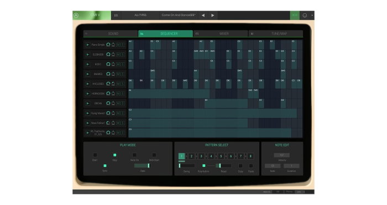Click second knob icon on Piano Simple row

[x=113, y=45]
